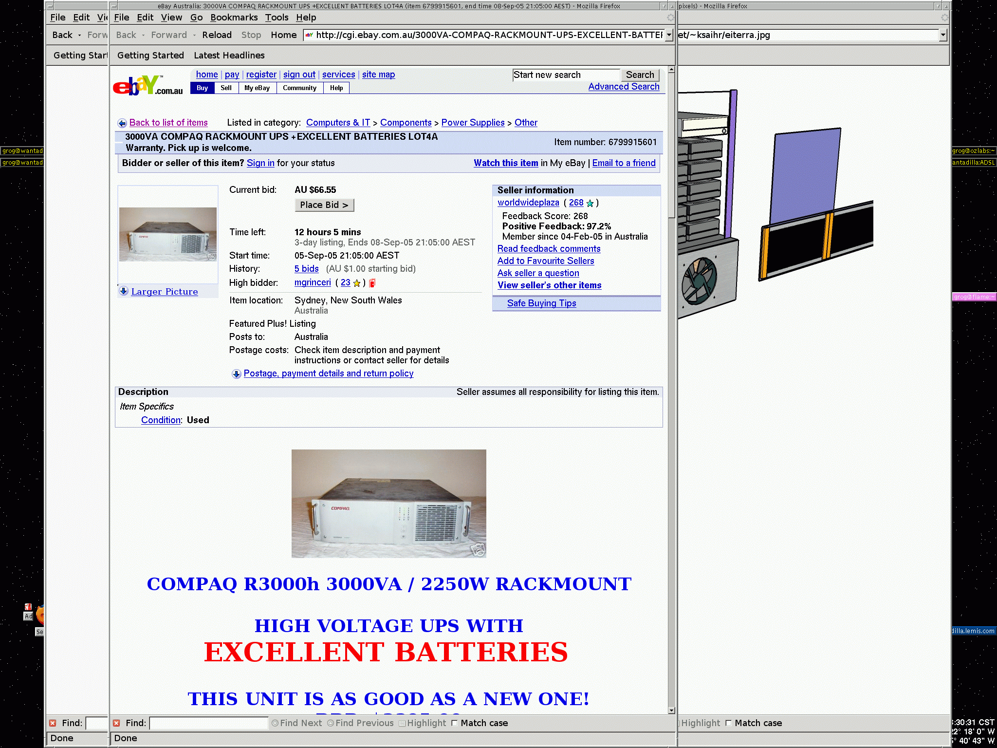Click the grog@ozlabs terminal label on desktop
Viewport: 997px width, 748px height.
pyautogui.click(x=974, y=151)
